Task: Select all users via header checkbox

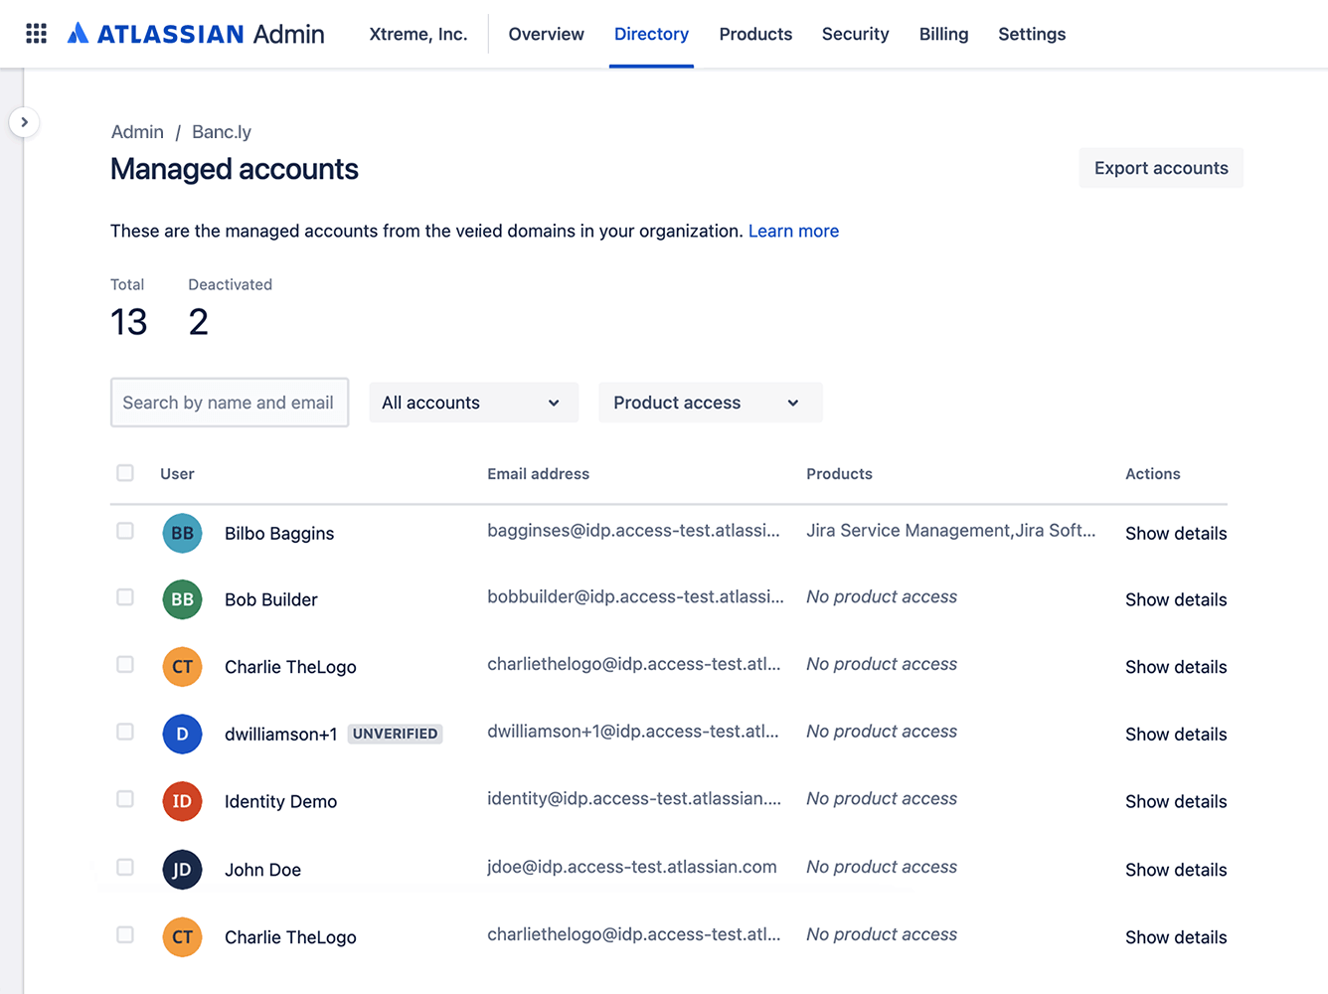Action: pos(124,473)
